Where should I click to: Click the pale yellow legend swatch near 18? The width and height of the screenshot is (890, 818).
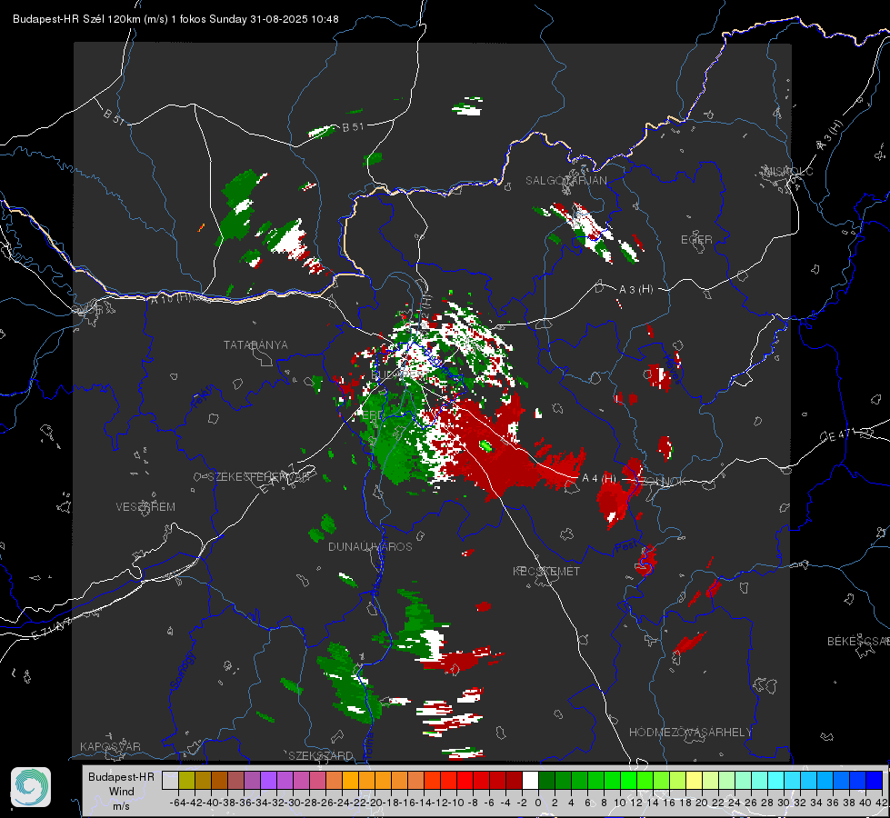point(695,780)
